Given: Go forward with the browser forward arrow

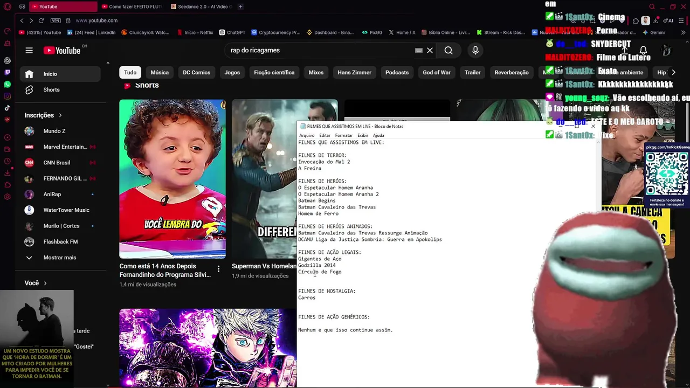Looking at the screenshot, I should [31, 20].
